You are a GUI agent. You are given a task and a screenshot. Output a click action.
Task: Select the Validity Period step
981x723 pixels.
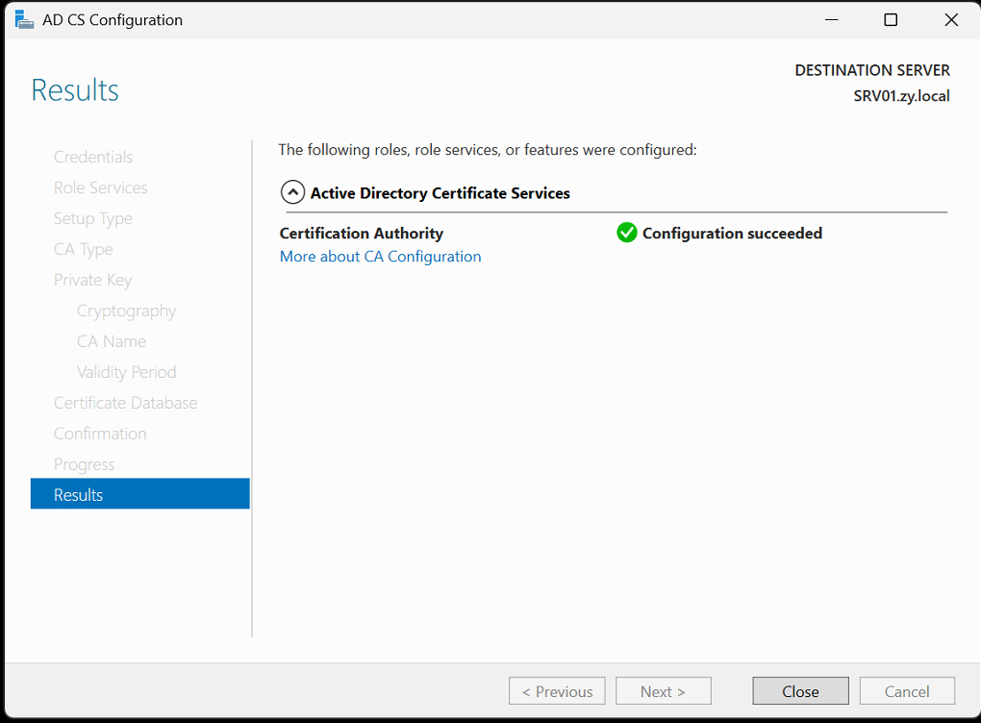[126, 372]
